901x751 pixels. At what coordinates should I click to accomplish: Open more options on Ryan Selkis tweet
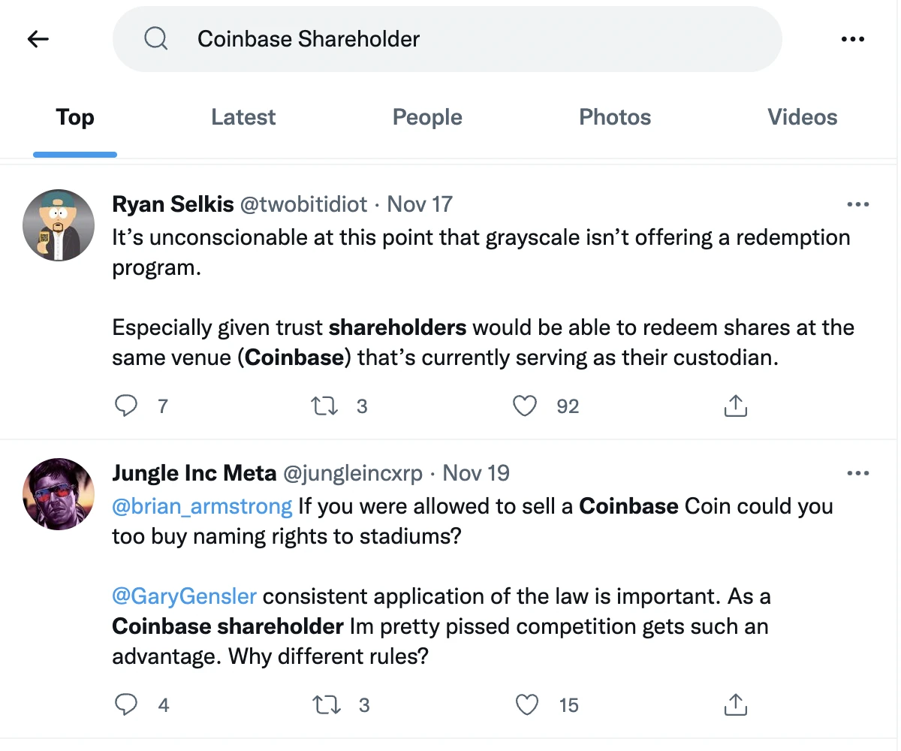coord(857,204)
